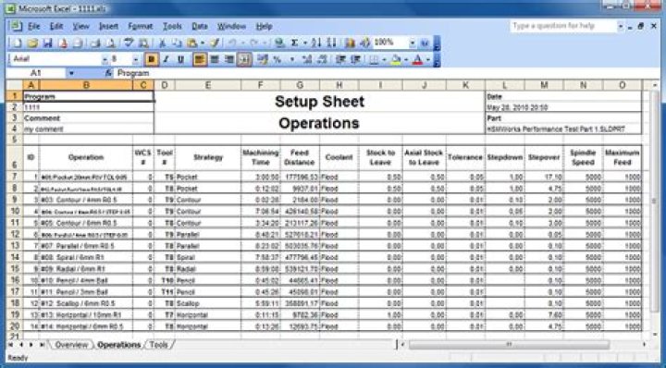Image resolution: width=666 pixels, height=368 pixels.
Task: Toggle Align Right alignment
Action: click(229, 59)
